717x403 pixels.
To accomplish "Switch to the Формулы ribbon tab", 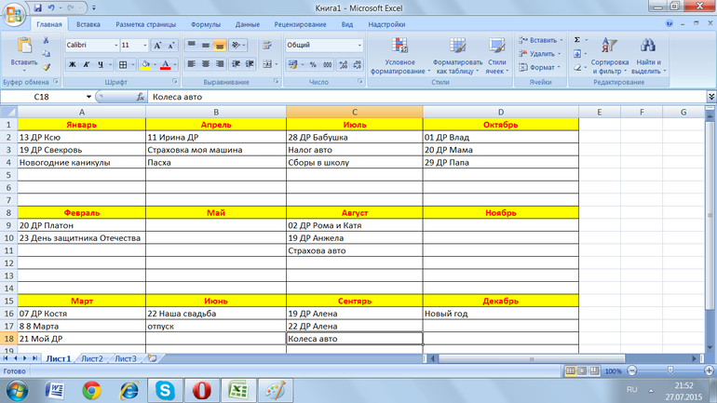I will [x=205, y=24].
